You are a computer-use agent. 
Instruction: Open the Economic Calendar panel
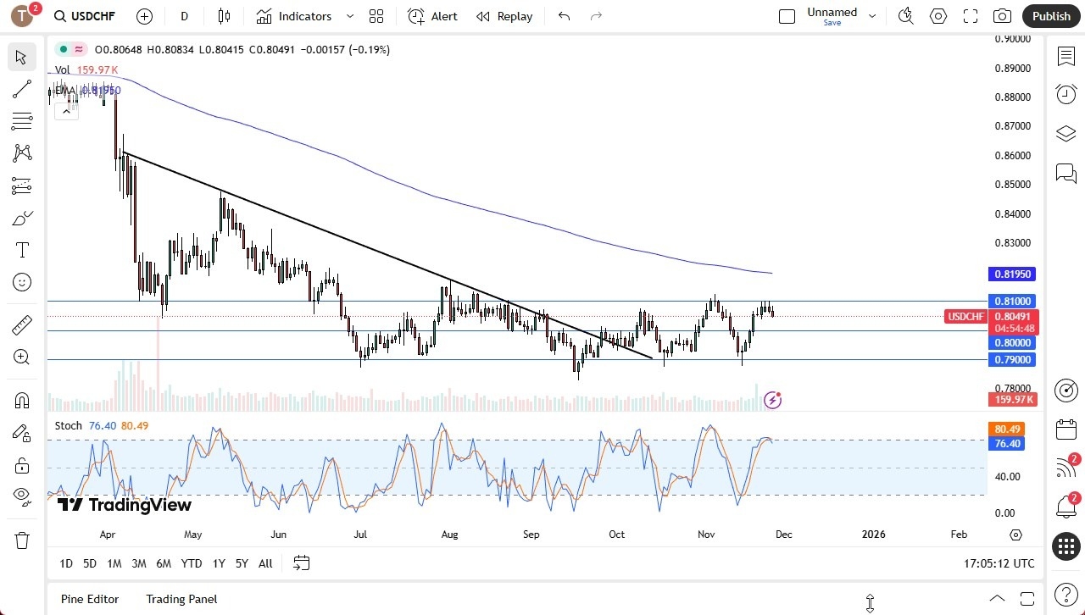point(1066,429)
